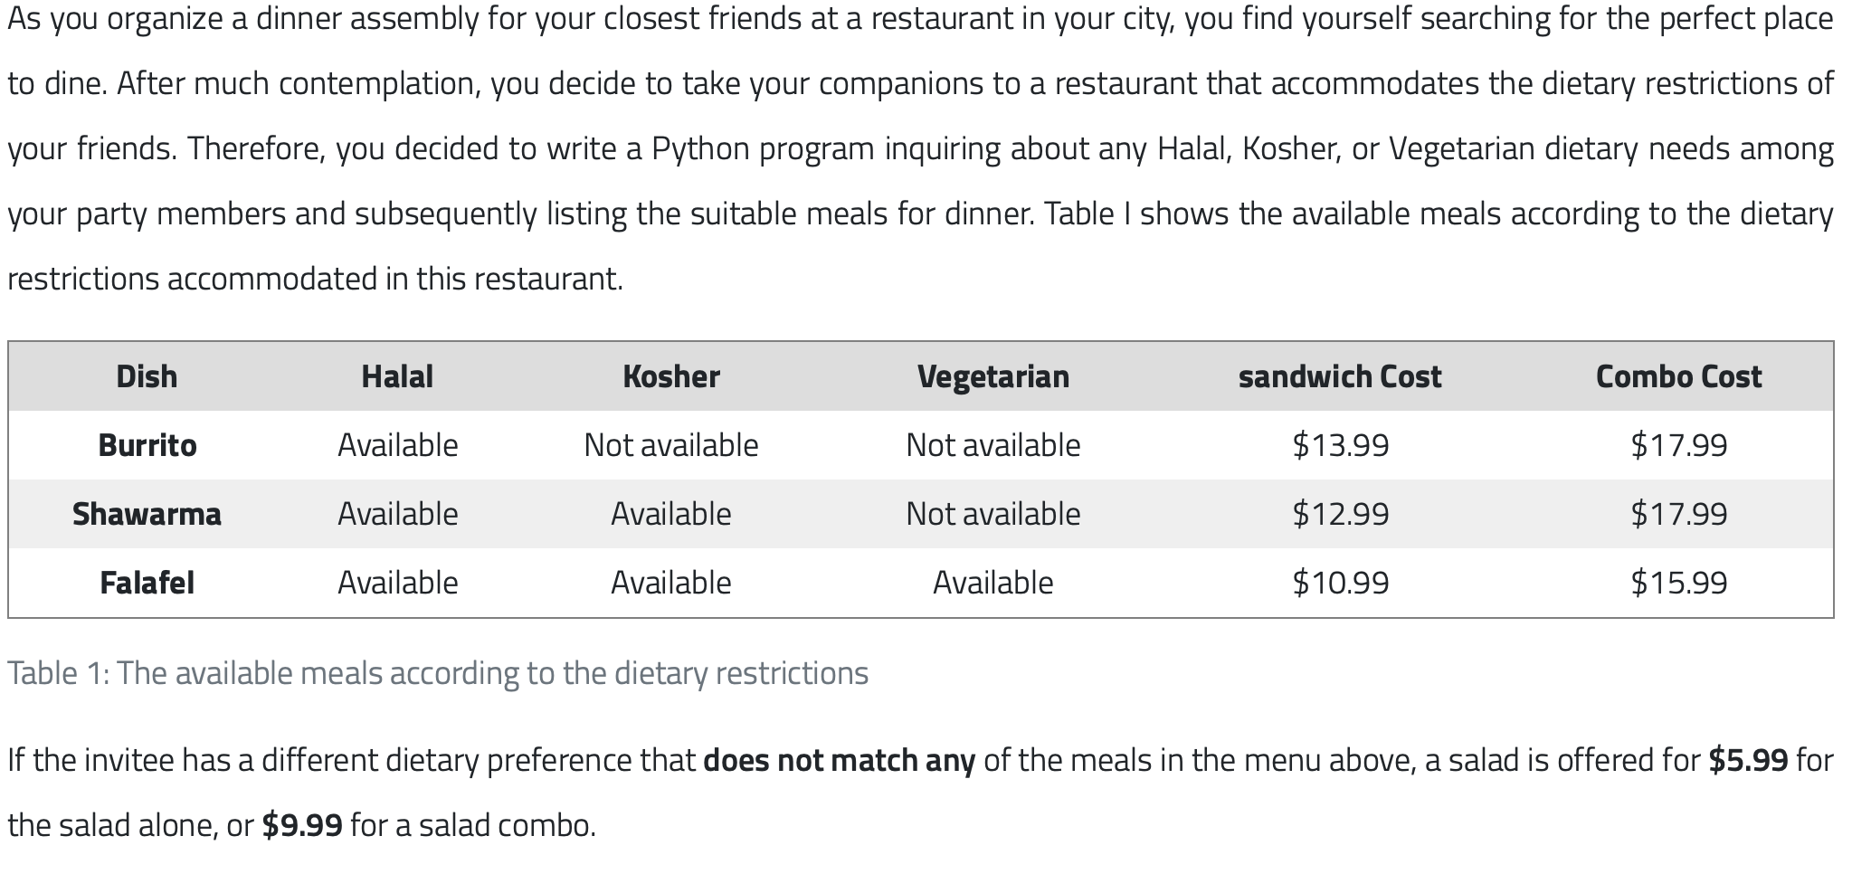Click the Combo Cost column header
This screenshot has width=1871, height=874.
tap(1678, 376)
